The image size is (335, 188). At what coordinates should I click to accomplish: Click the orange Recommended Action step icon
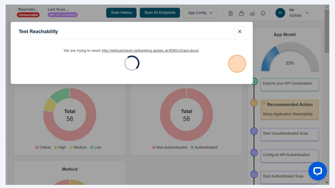pyautogui.click(x=254, y=103)
